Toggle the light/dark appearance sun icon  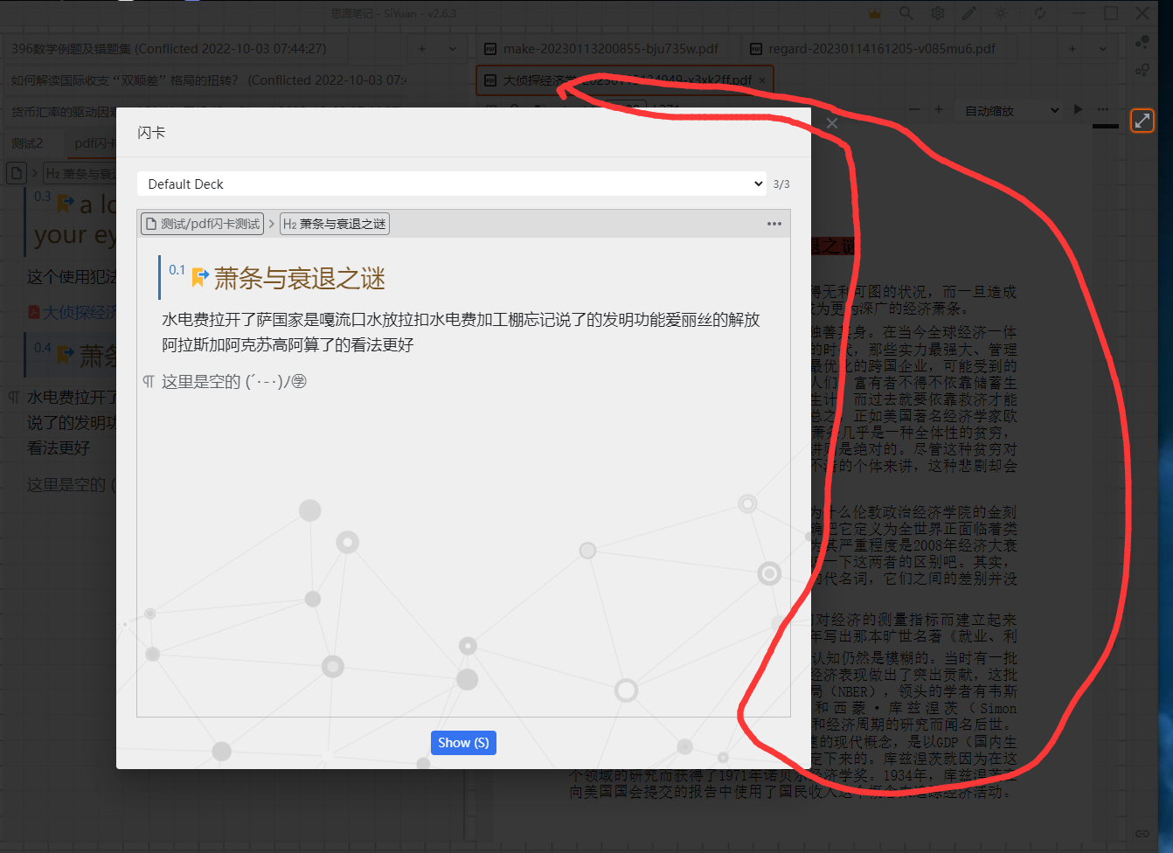coord(1001,14)
